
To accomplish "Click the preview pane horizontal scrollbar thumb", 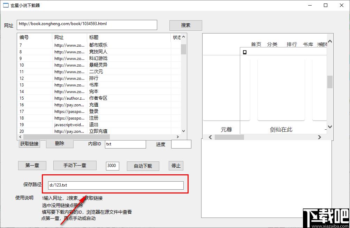I will tap(229, 137).
